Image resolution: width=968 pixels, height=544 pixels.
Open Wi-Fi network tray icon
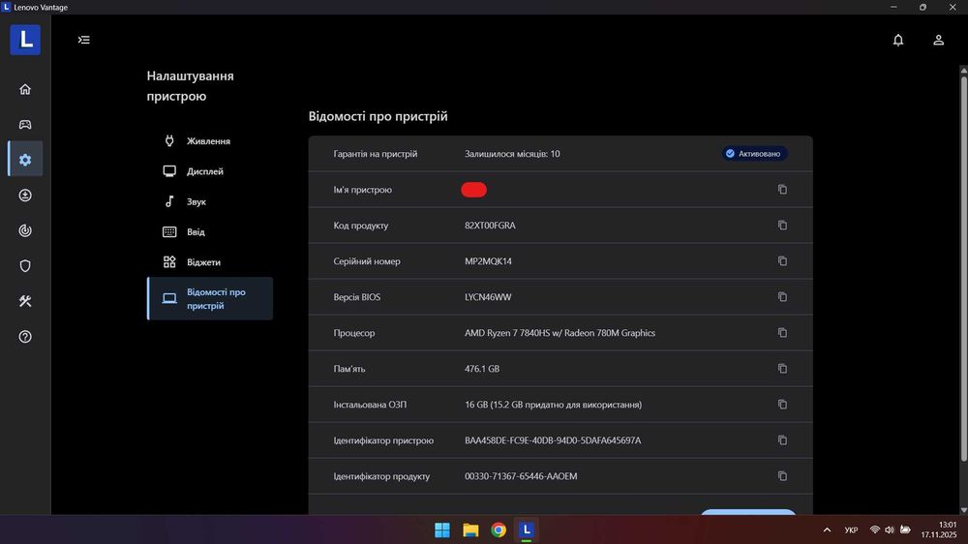point(875,529)
